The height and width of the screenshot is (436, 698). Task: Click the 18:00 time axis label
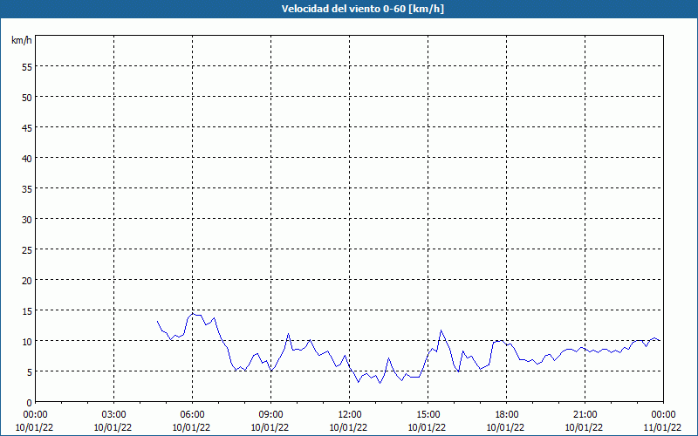(507, 415)
